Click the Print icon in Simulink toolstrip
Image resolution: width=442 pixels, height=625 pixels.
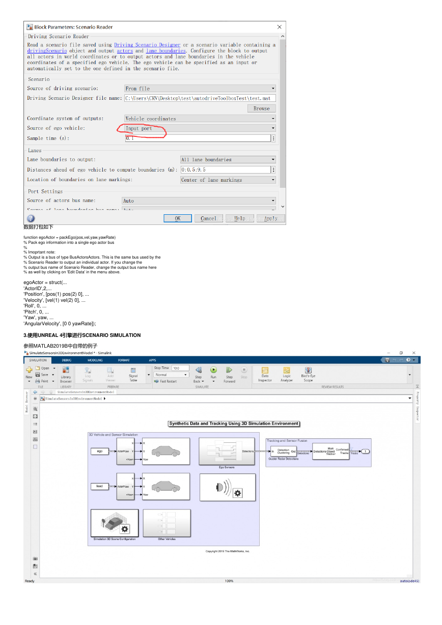click(38, 381)
